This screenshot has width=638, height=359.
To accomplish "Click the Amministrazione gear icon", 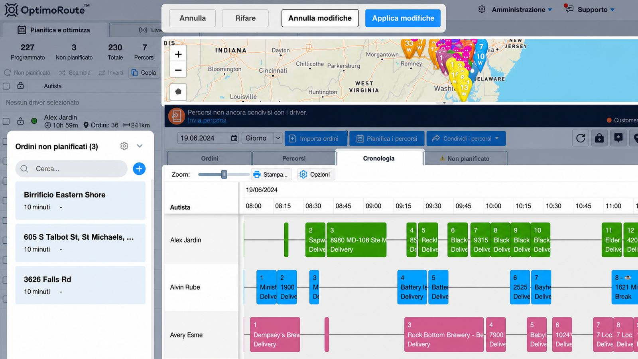I will point(482,9).
